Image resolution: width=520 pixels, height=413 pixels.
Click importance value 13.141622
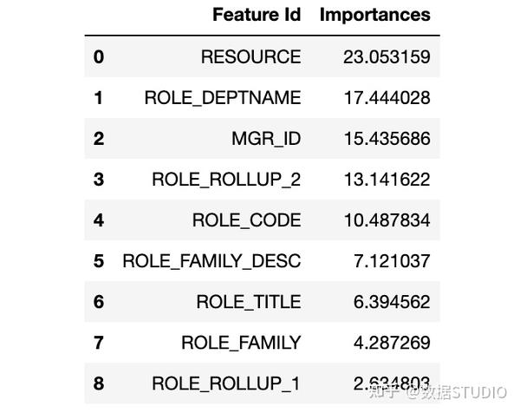click(x=387, y=180)
